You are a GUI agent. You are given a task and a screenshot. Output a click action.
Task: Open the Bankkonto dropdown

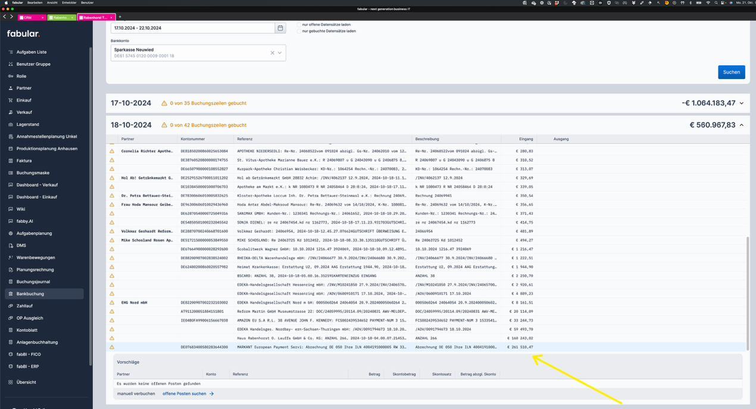(x=279, y=52)
